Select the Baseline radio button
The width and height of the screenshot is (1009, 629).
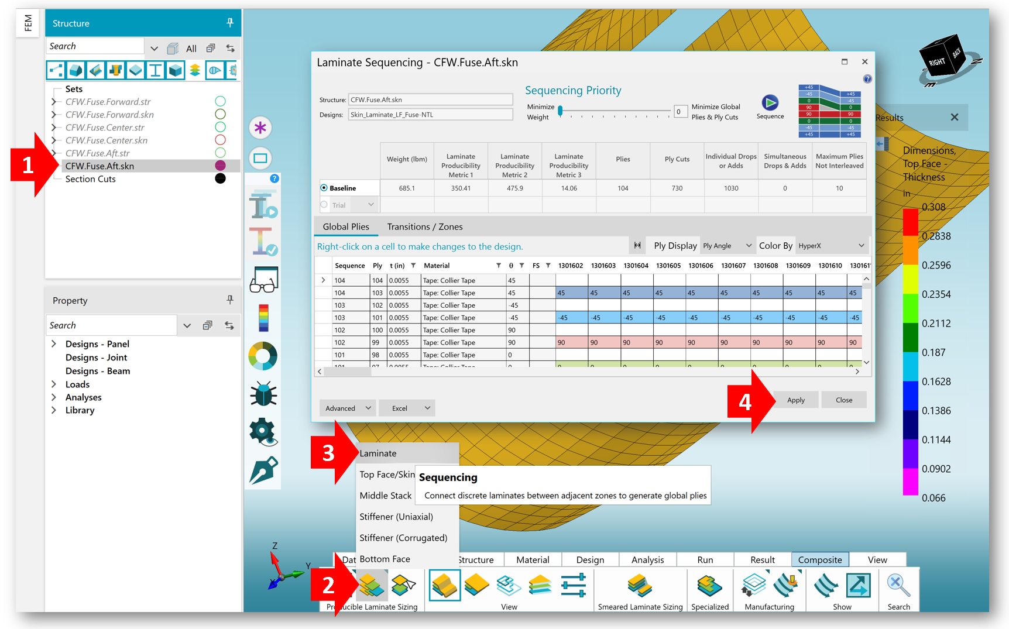coord(324,188)
